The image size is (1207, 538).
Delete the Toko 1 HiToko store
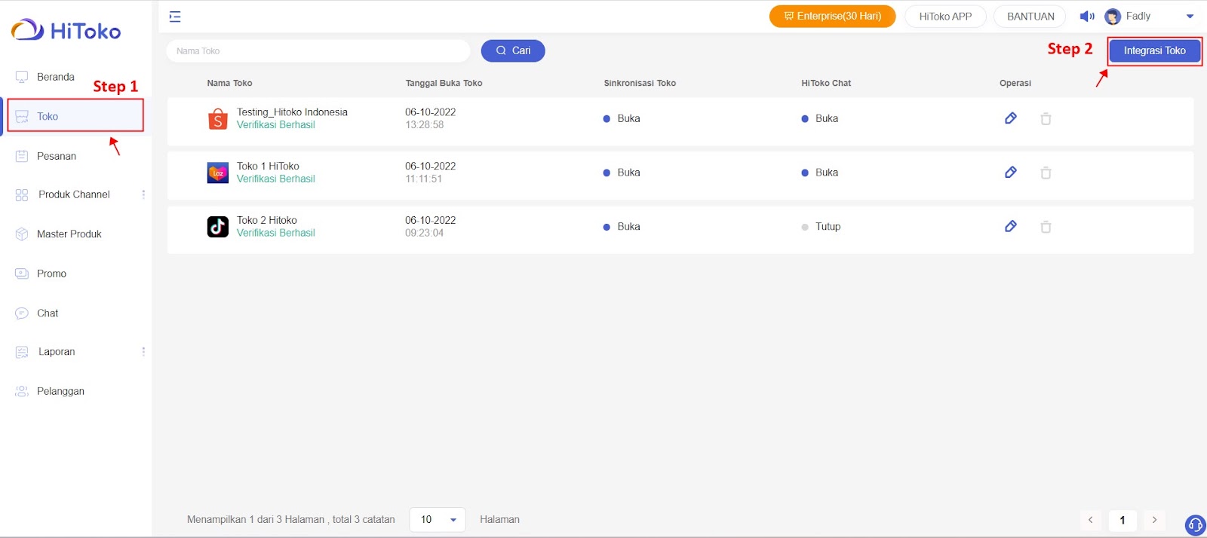(x=1046, y=173)
